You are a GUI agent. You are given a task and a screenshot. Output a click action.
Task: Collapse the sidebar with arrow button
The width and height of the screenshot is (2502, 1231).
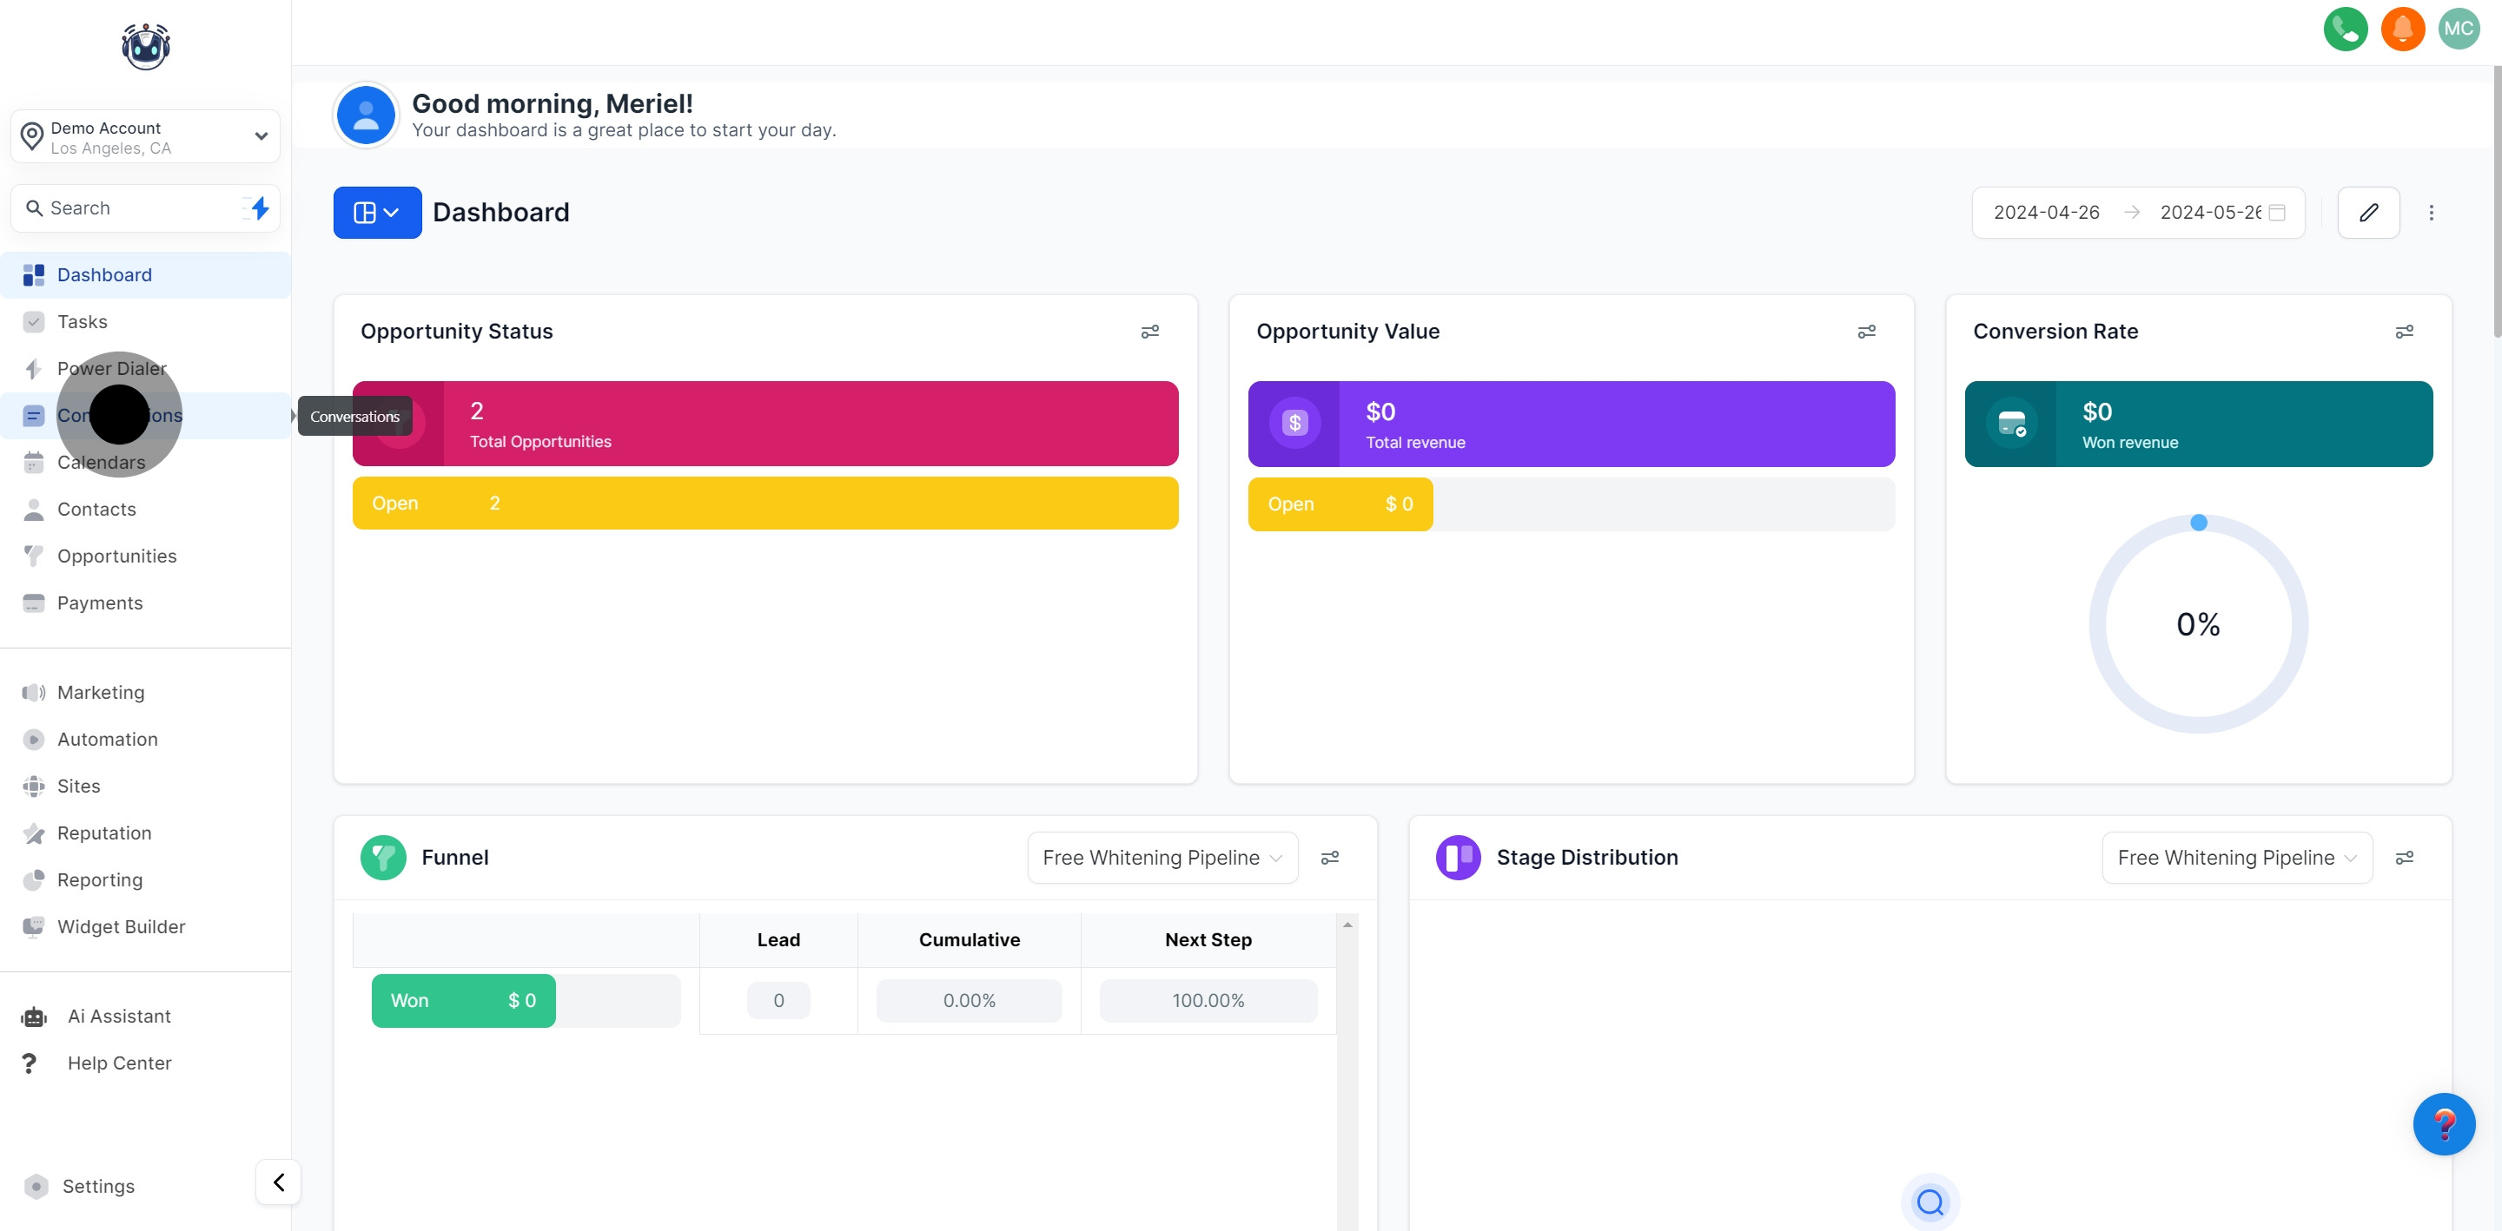point(279,1182)
